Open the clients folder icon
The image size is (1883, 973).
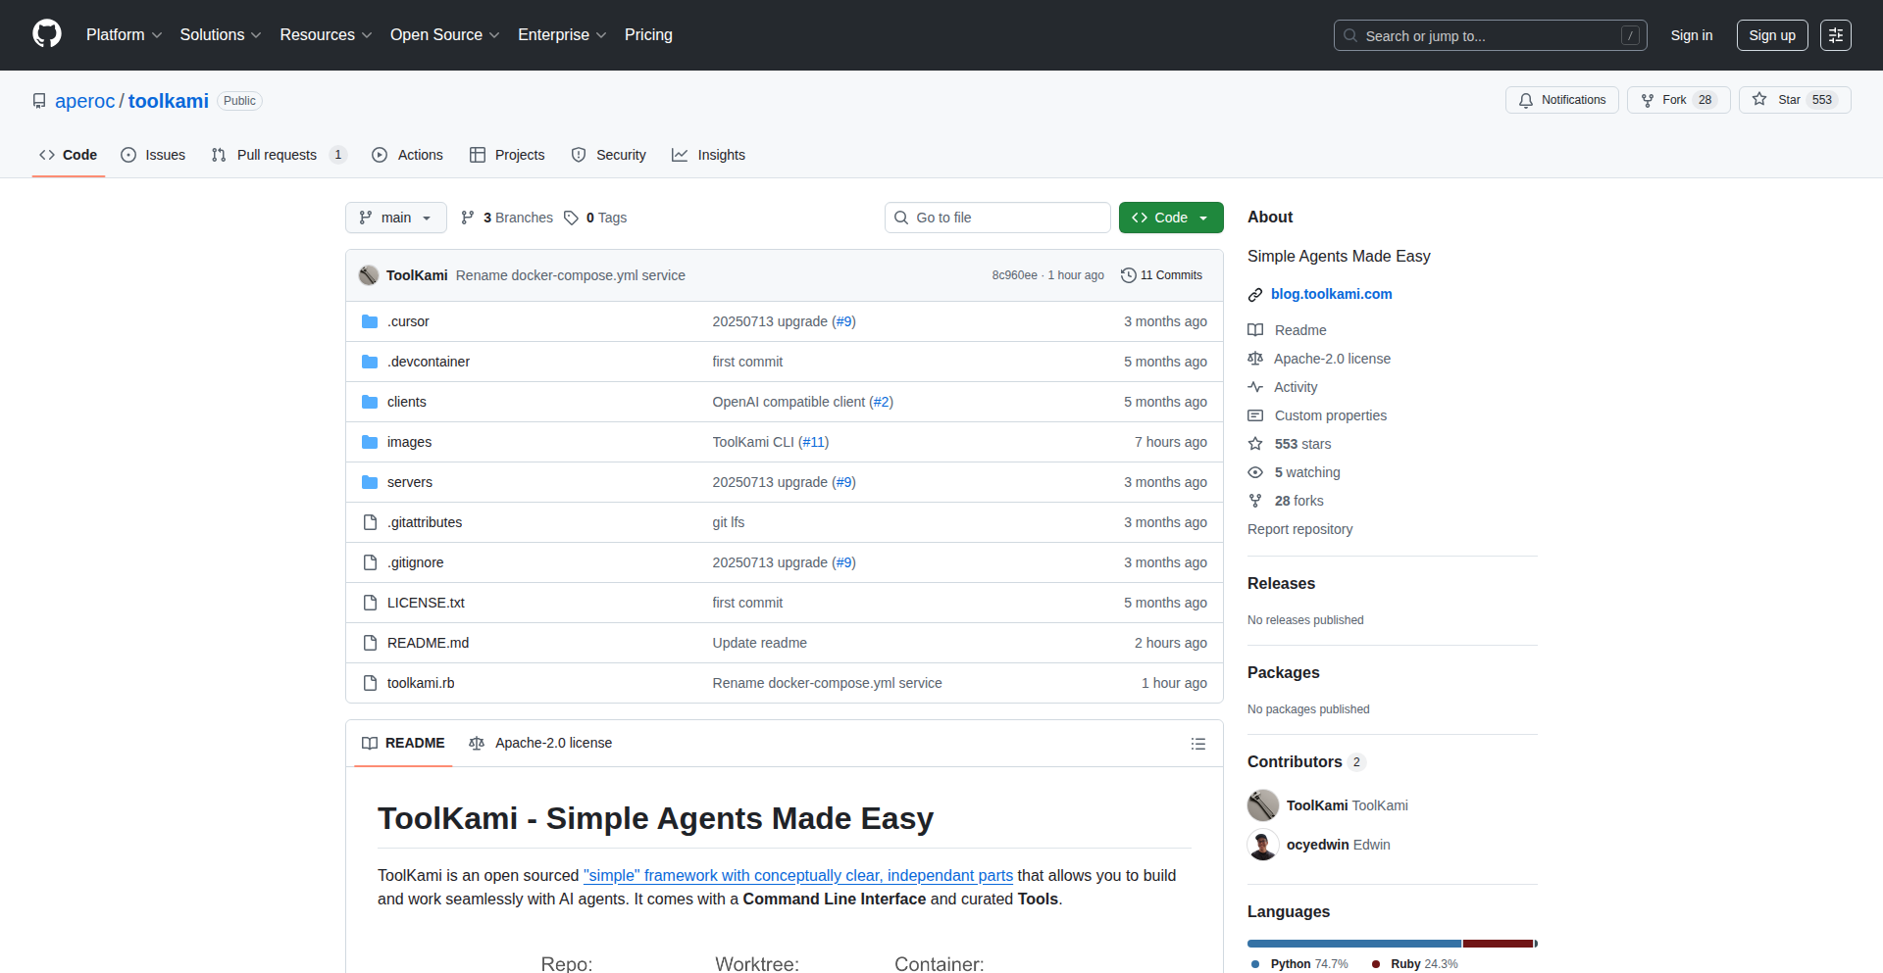(x=370, y=402)
